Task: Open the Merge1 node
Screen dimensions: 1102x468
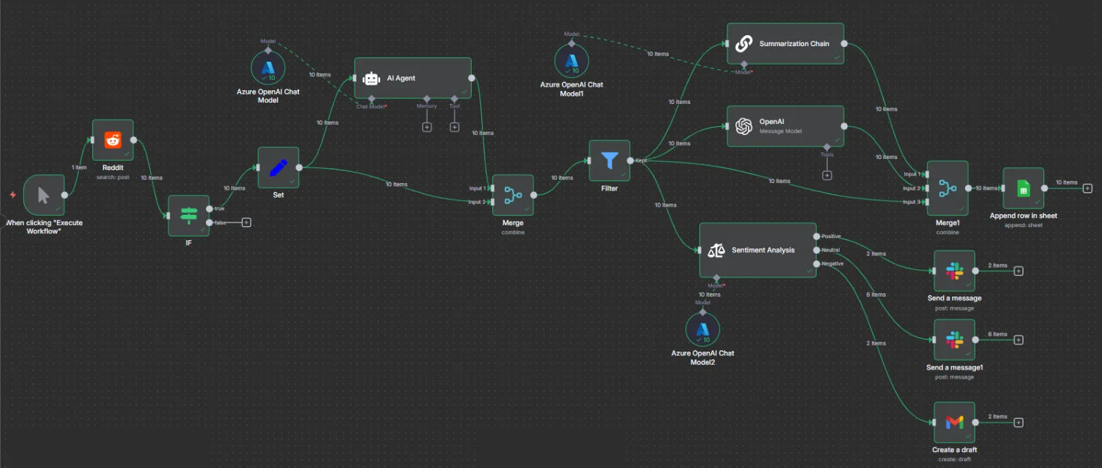Action: coord(948,188)
